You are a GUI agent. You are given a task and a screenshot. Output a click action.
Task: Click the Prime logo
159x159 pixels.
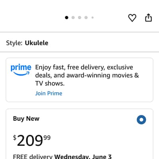click(x=21, y=70)
